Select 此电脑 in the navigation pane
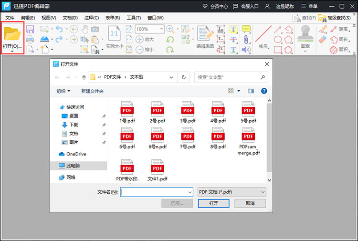Image resolution: width=358 pixels, height=241 pixels. click(x=79, y=166)
